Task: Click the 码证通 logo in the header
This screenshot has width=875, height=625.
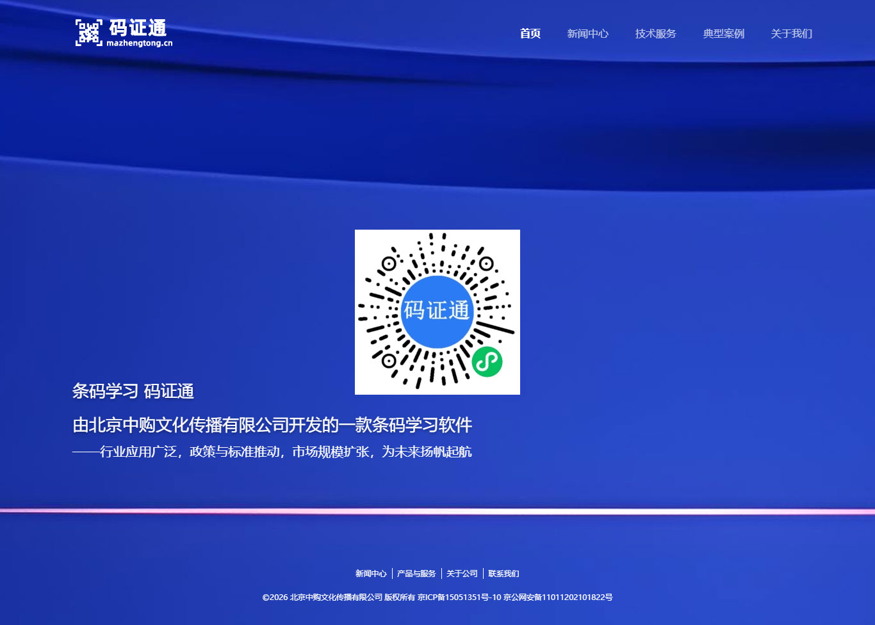Action: (124, 33)
